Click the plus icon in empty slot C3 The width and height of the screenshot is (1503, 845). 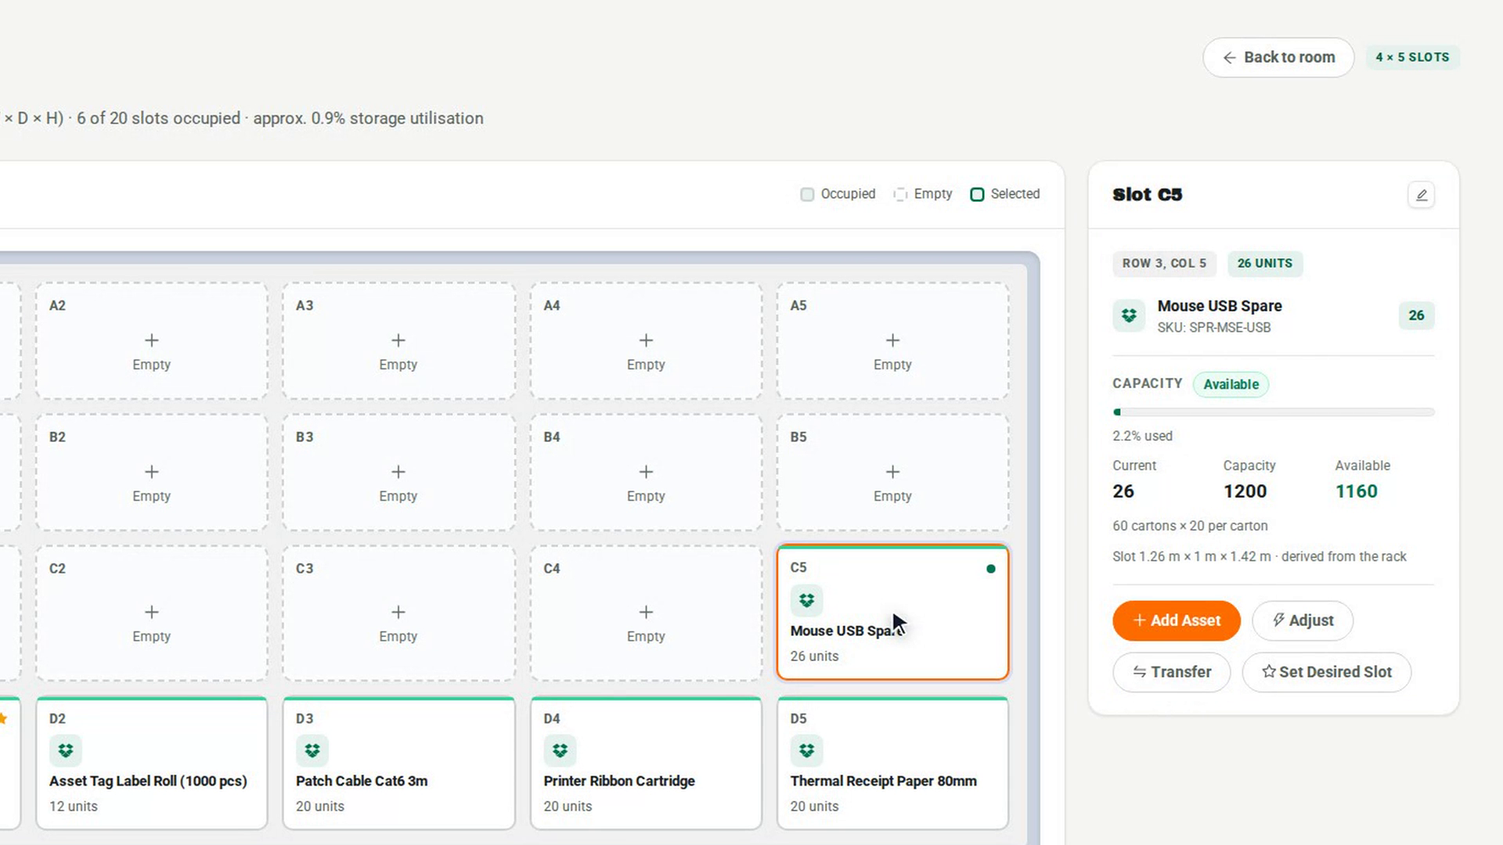click(398, 612)
